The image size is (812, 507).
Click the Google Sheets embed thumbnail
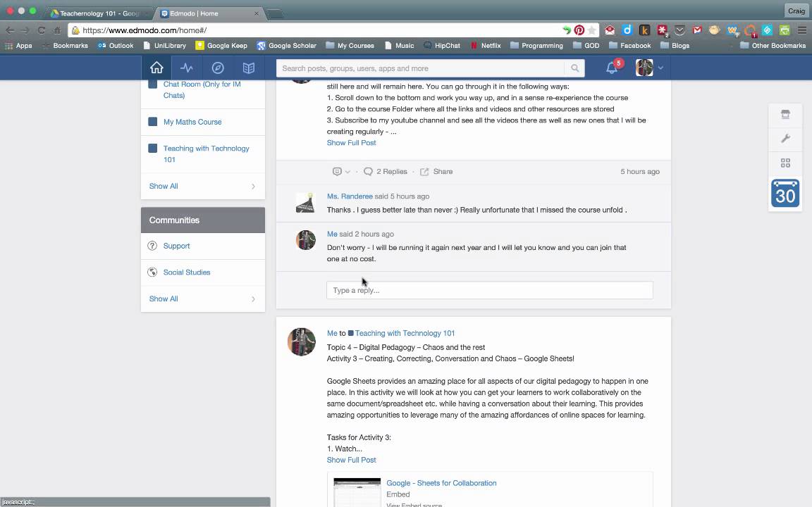[x=357, y=492]
